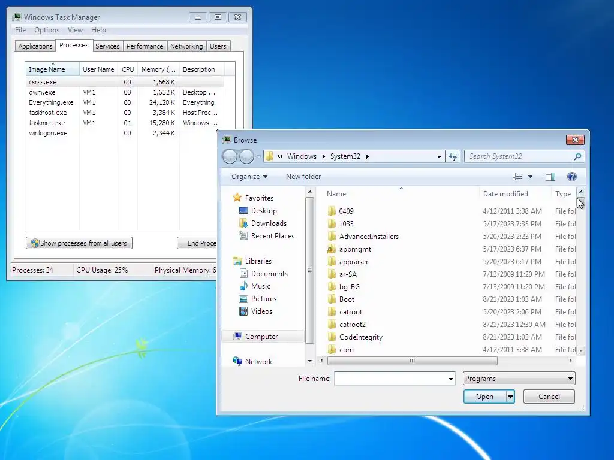Click the New folder button
This screenshot has height=460, width=614.
click(303, 177)
